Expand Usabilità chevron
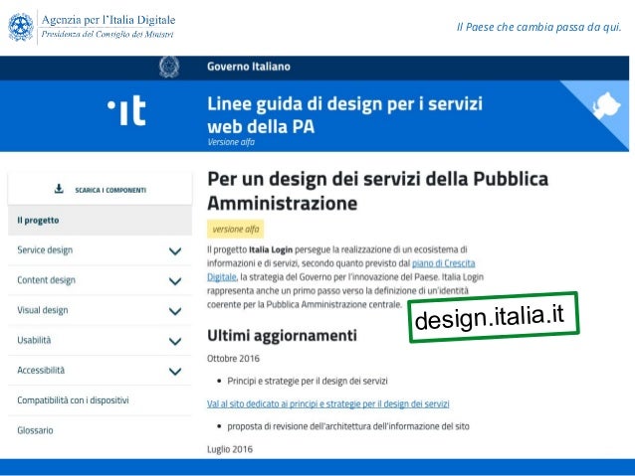This screenshot has height=476, width=635. pos(175,341)
